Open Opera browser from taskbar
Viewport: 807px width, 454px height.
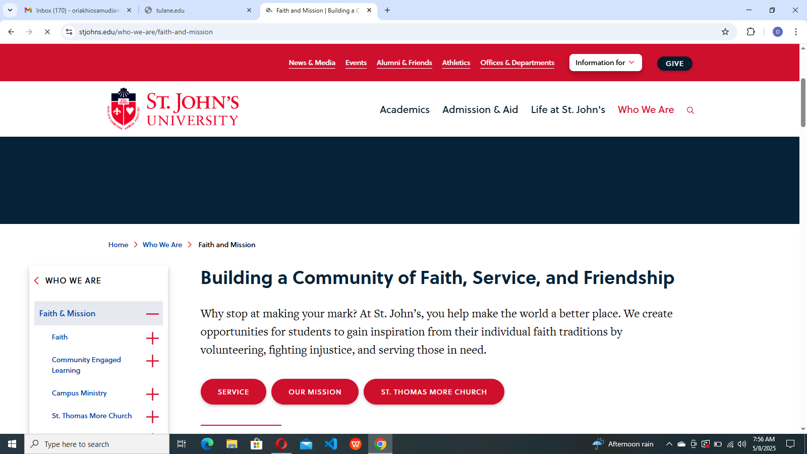(x=281, y=444)
